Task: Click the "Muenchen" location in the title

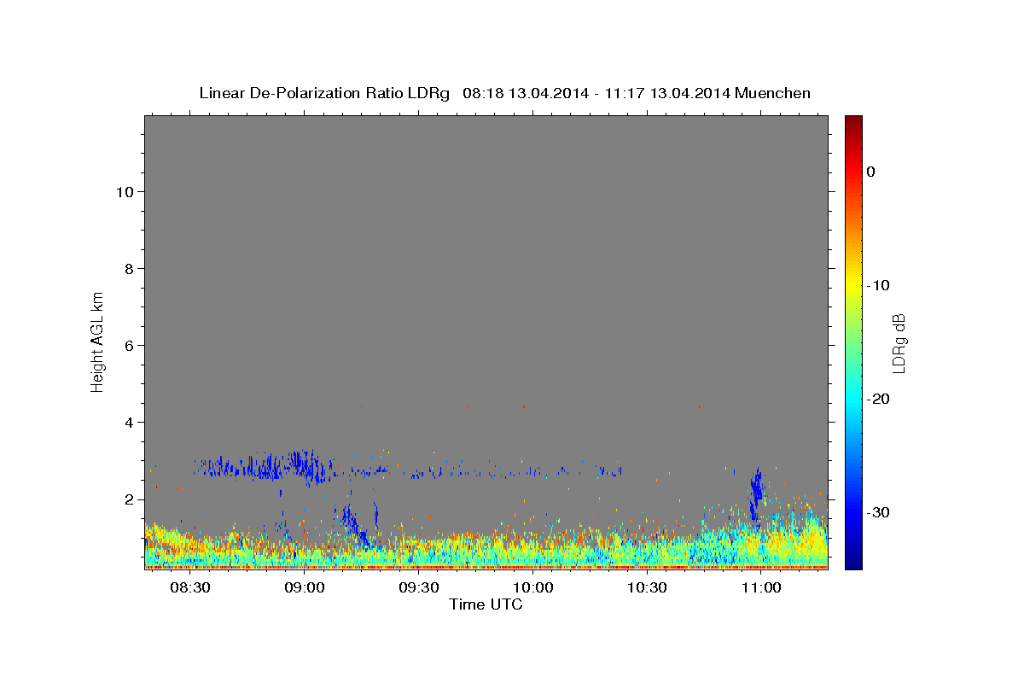Action: tap(772, 93)
